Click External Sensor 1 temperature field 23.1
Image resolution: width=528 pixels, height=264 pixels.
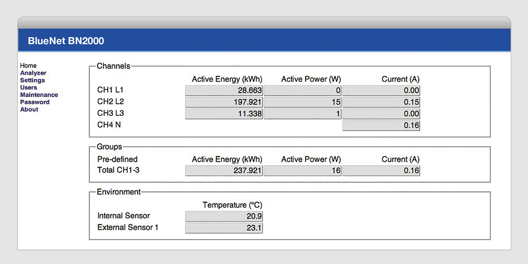point(224,228)
